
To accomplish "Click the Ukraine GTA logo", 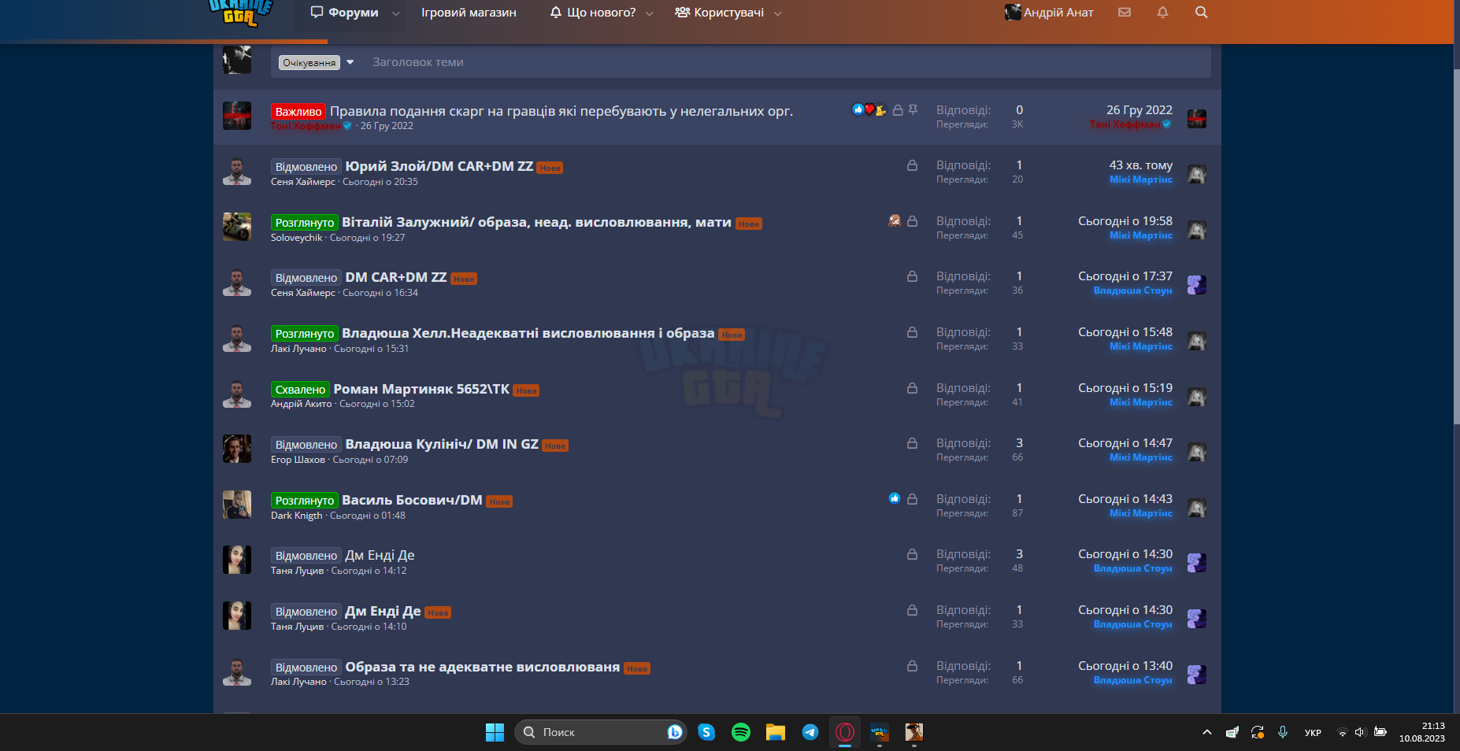I will coord(240,12).
